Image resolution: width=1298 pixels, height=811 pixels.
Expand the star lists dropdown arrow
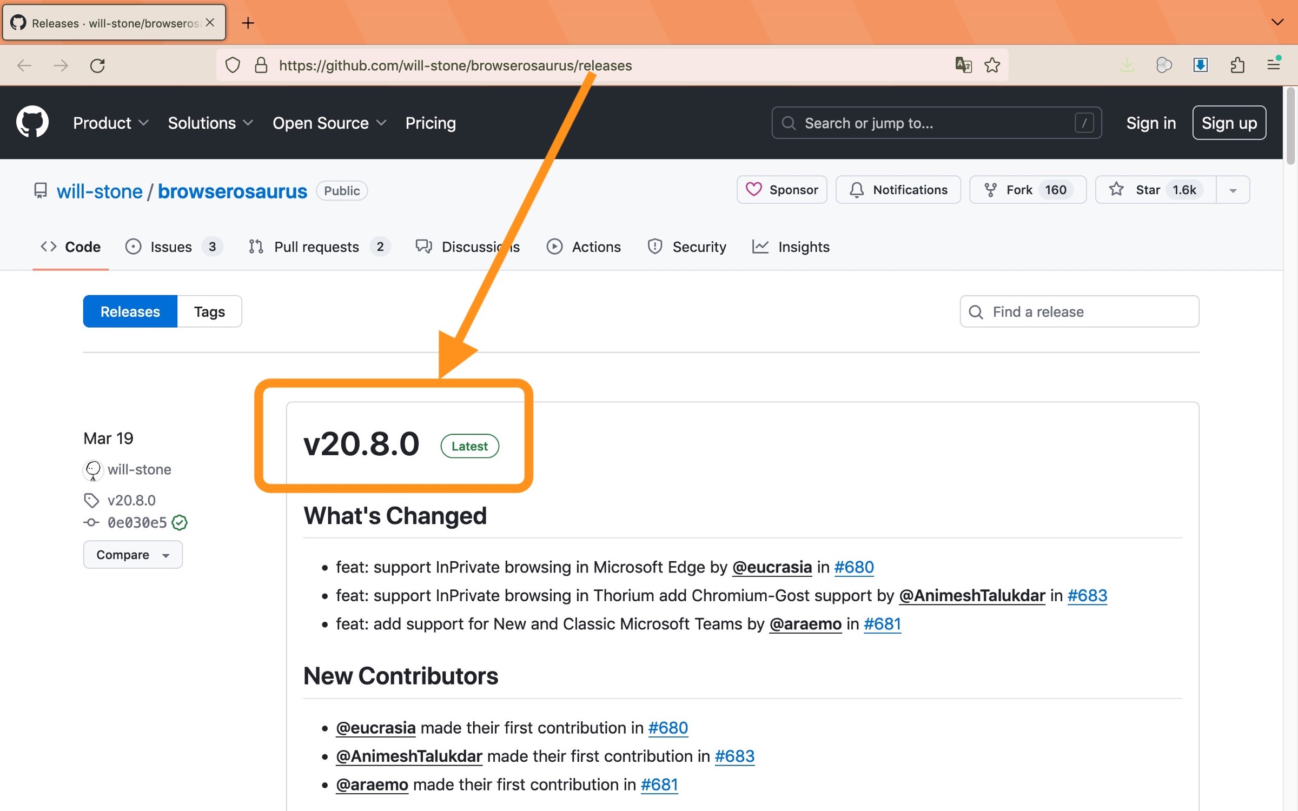(x=1233, y=190)
